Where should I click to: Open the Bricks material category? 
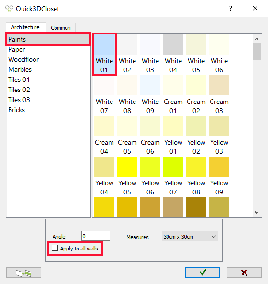pos(16,110)
